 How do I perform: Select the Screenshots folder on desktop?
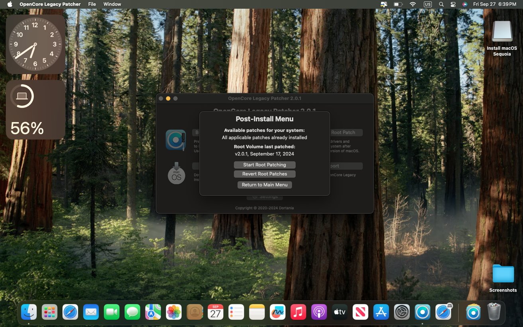point(503,274)
